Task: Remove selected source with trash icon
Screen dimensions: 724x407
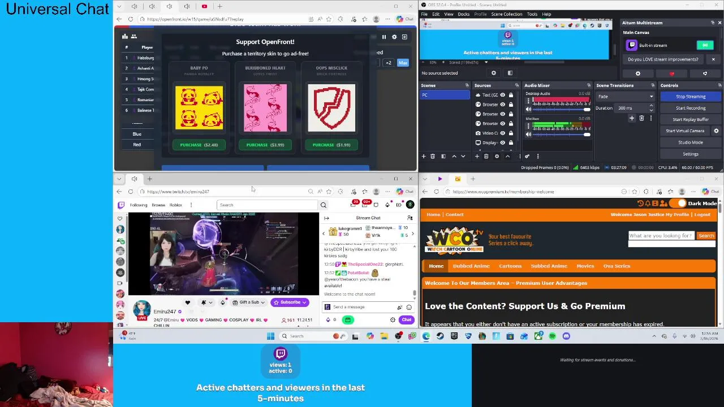Action: coord(486,157)
